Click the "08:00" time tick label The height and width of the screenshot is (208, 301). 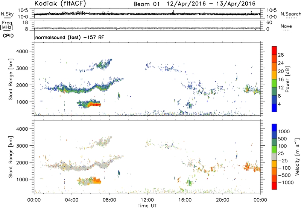coord(109,200)
